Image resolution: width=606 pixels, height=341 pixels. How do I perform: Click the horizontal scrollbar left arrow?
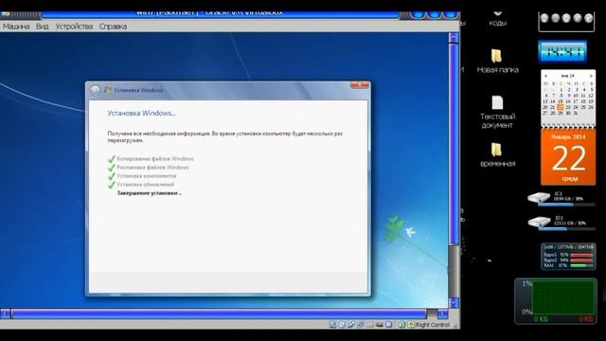coord(5,314)
